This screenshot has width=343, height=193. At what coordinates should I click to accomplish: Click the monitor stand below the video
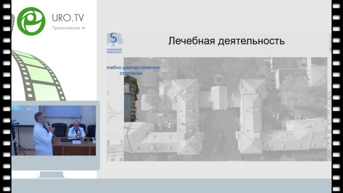[54, 174]
